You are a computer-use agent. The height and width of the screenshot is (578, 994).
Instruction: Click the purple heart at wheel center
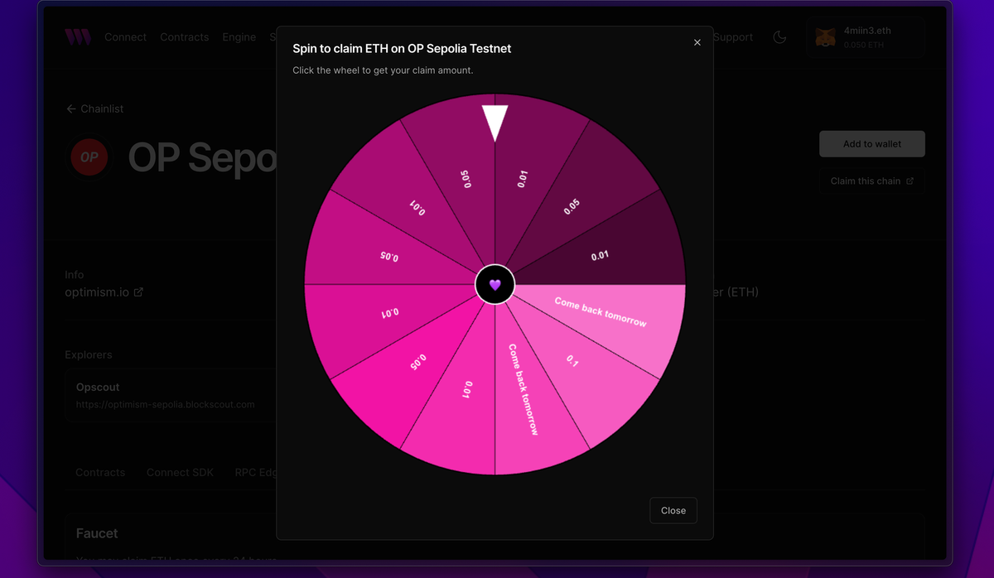tap(495, 285)
